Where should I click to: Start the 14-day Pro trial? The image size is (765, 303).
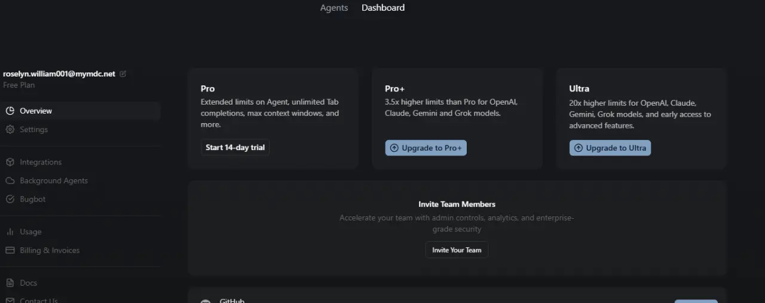tap(235, 148)
